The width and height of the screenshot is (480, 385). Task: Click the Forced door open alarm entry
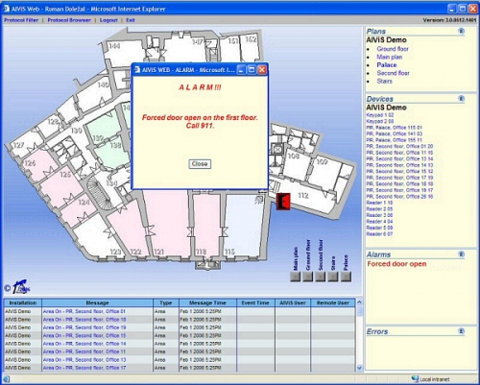[x=396, y=264]
